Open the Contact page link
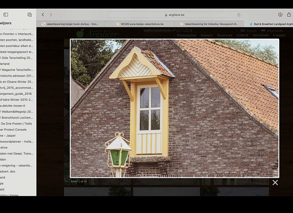293x213 pixels. point(279,35)
